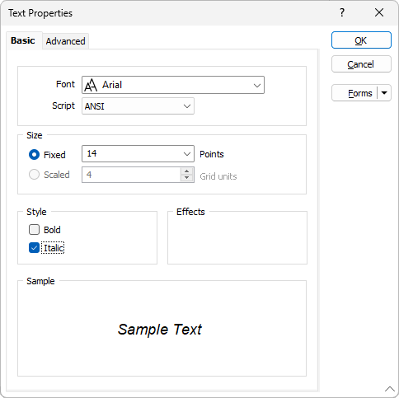
Task: Confirm with the OK button
Action: click(361, 40)
